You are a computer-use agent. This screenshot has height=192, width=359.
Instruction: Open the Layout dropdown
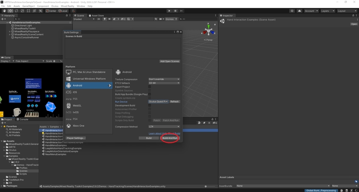pos(347,11)
